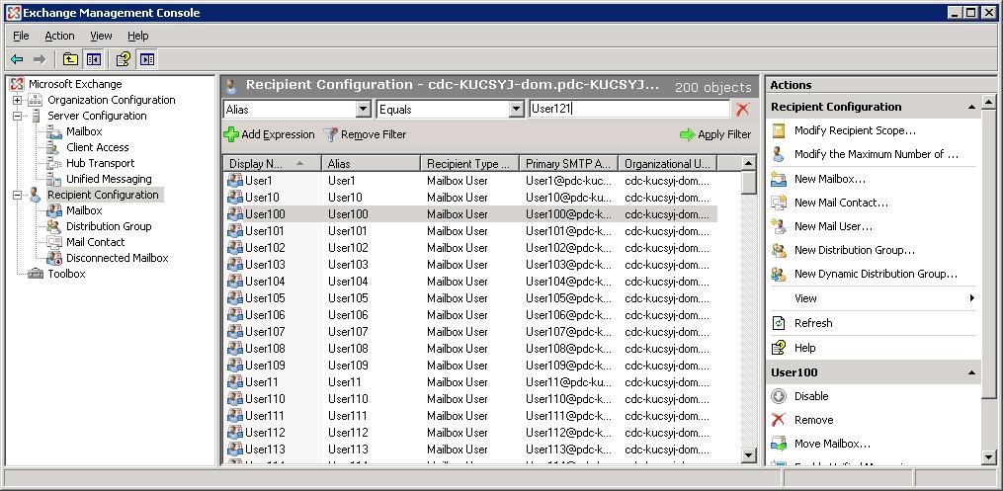
Task: Click the results list scroll down arrow
Action: [748, 455]
